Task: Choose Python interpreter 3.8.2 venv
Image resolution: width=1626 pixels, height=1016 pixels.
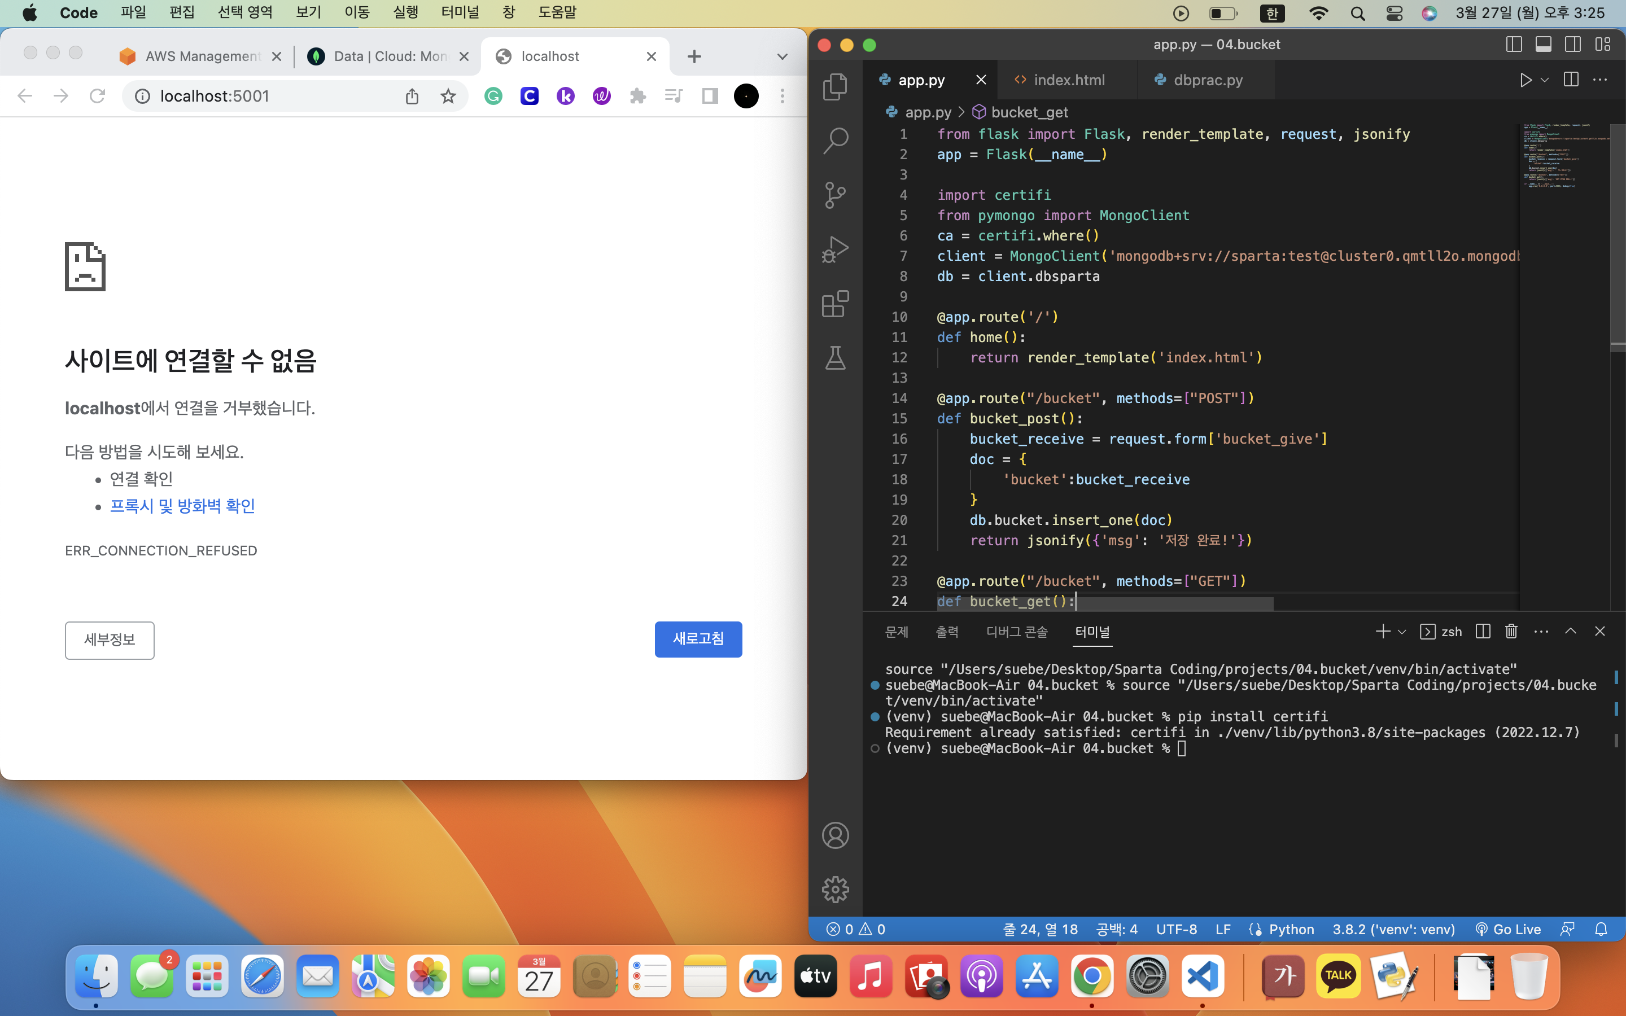Action: click(x=1393, y=929)
